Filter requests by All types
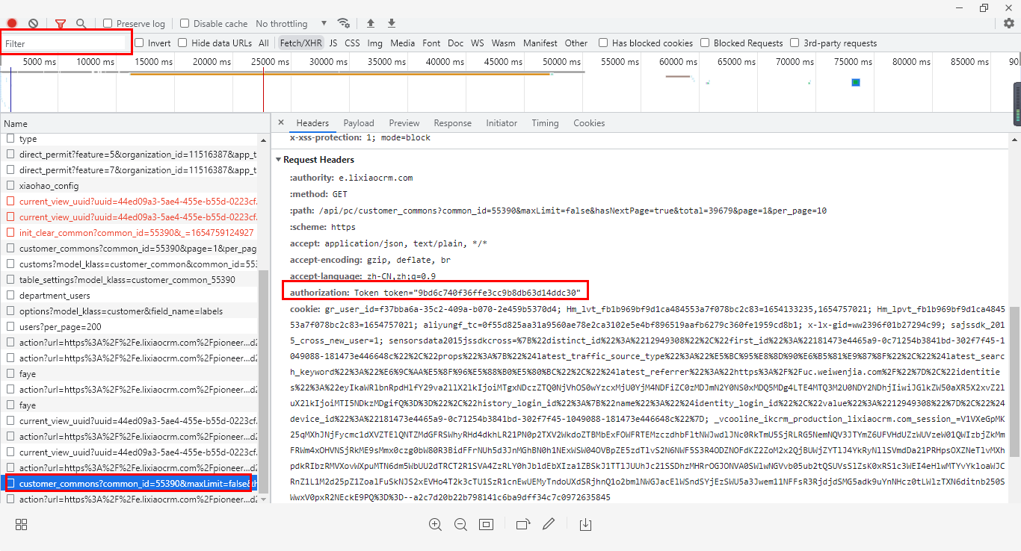1021x551 pixels. (264, 43)
